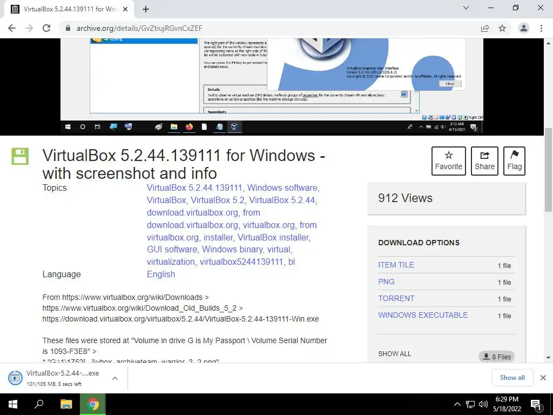Viewport: 553px width, 415px height.
Task: Open a new tab with the plus button
Action: [x=146, y=9]
